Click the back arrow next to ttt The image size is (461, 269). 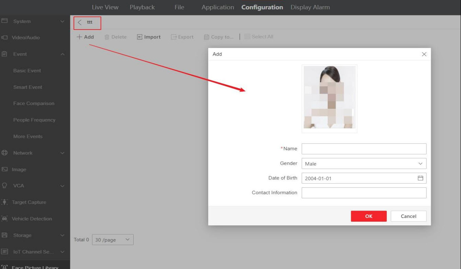tap(80, 23)
